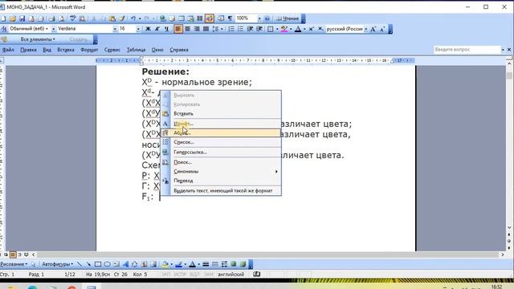
Task: Increase font size with large A
Action: pyautogui.click(x=373, y=29)
